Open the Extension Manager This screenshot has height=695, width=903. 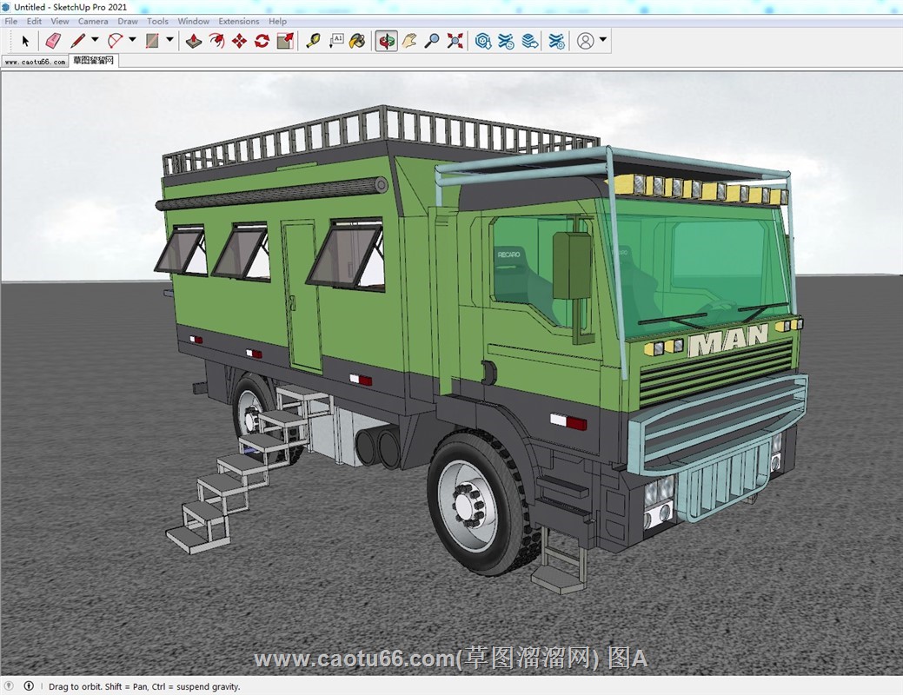tap(557, 41)
